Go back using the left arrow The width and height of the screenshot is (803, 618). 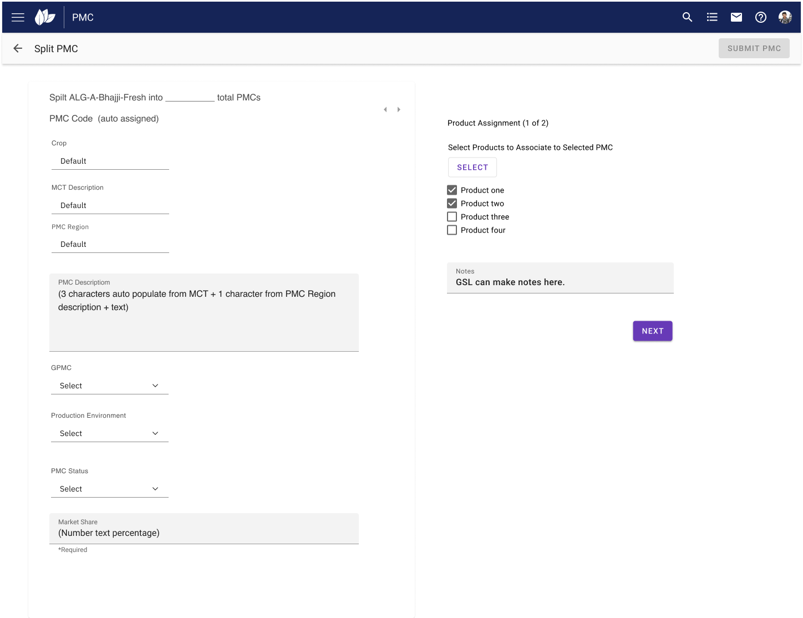coord(18,49)
